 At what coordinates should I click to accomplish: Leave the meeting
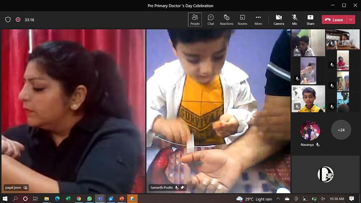334,20
